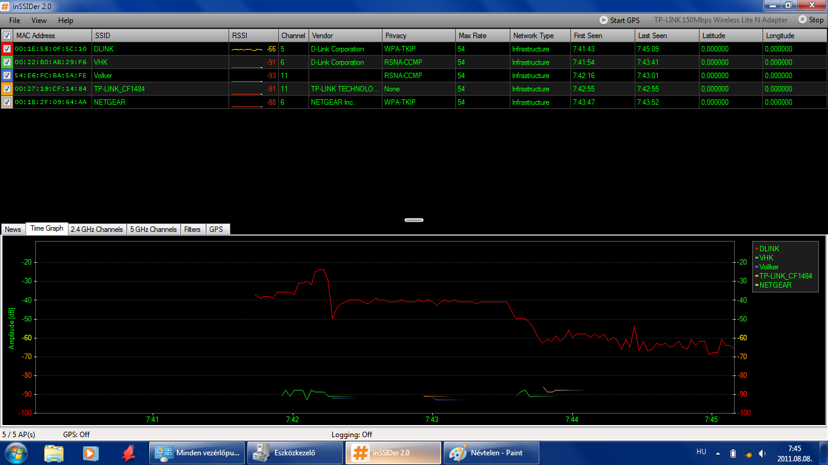Uncheck the NETGEAR network checkbox
The image size is (828, 465).
coord(7,102)
